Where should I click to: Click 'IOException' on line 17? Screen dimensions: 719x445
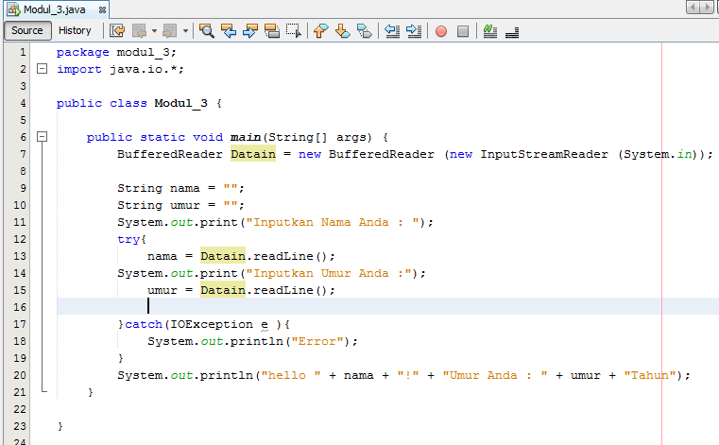click(212, 324)
